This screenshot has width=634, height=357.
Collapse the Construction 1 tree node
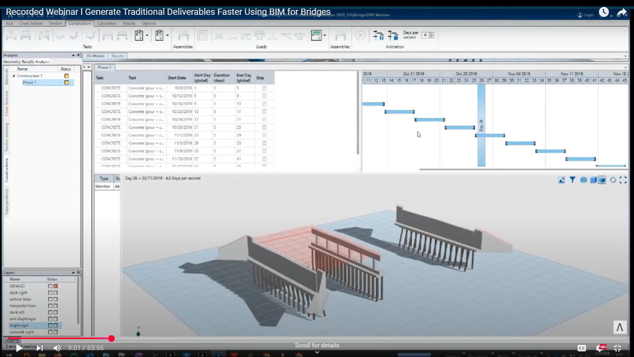pyautogui.click(x=14, y=76)
